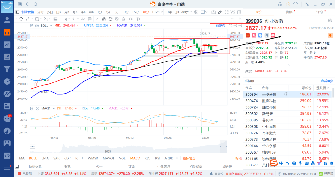The width and height of the screenshot is (335, 177).
Task: Select the KDJ indicator button
Action: (148, 158)
